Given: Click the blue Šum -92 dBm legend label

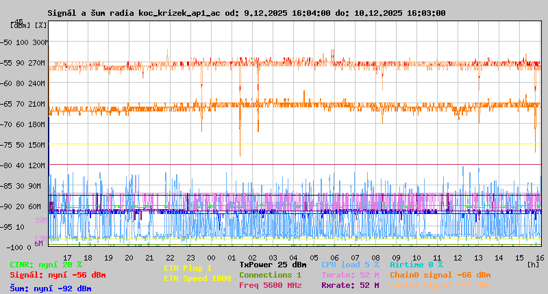Looking at the screenshot, I should tap(50, 289).
